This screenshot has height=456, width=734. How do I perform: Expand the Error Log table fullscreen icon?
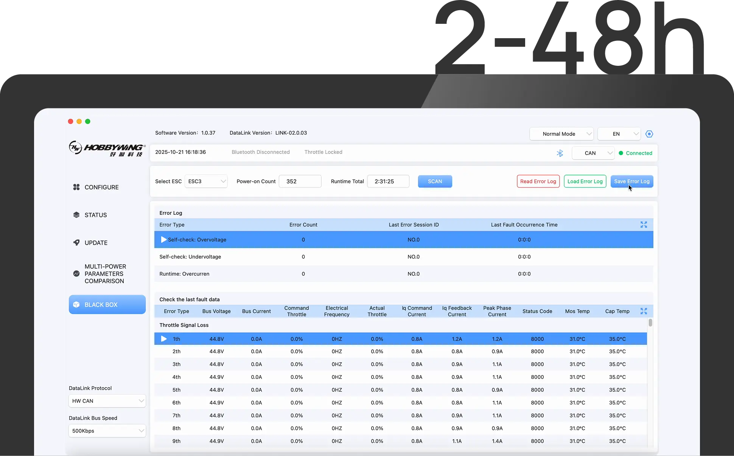click(644, 225)
